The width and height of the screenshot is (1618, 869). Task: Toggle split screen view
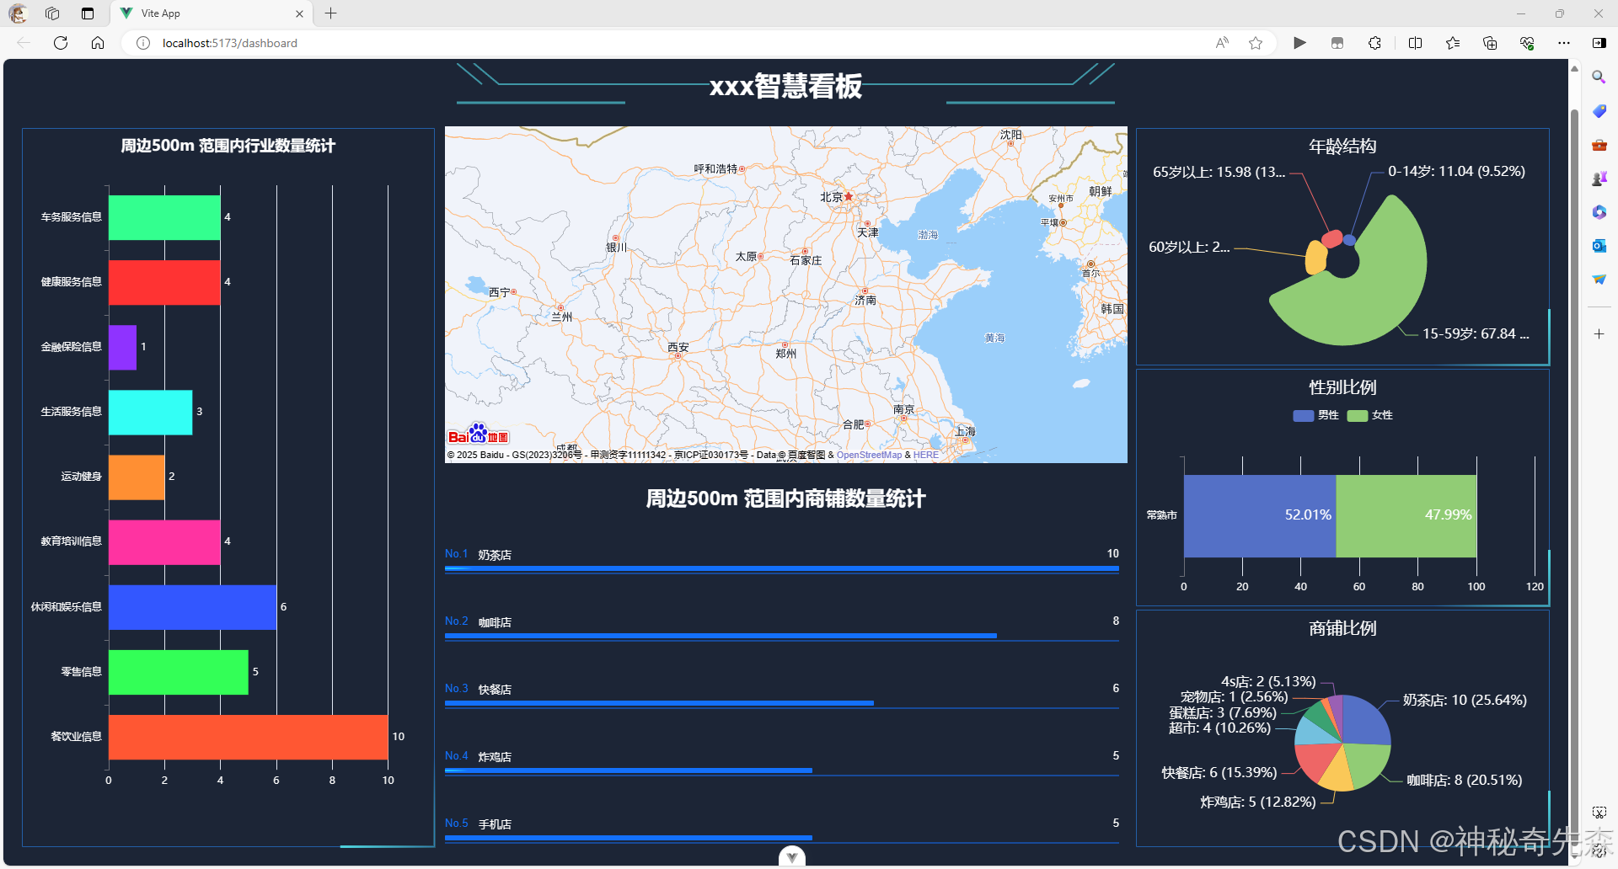point(1416,43)
